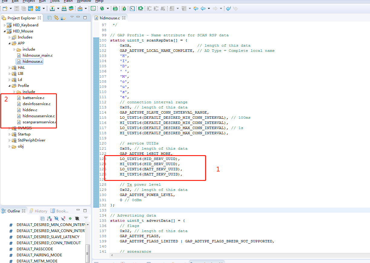Viewport: 370px width, 263px height.
Task: Expand the HID_Keyboard project
Action: (x=5, y=25)
